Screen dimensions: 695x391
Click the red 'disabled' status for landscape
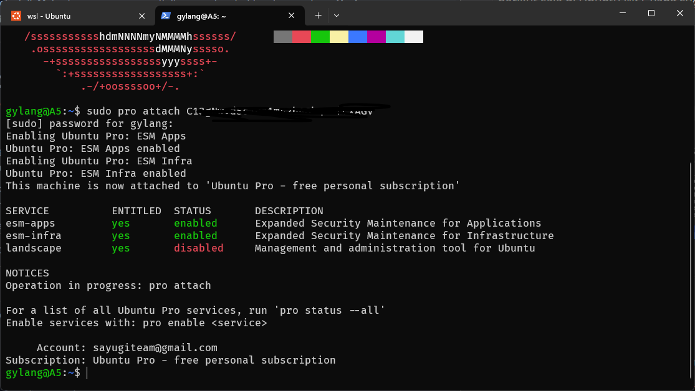click(198, 248)
